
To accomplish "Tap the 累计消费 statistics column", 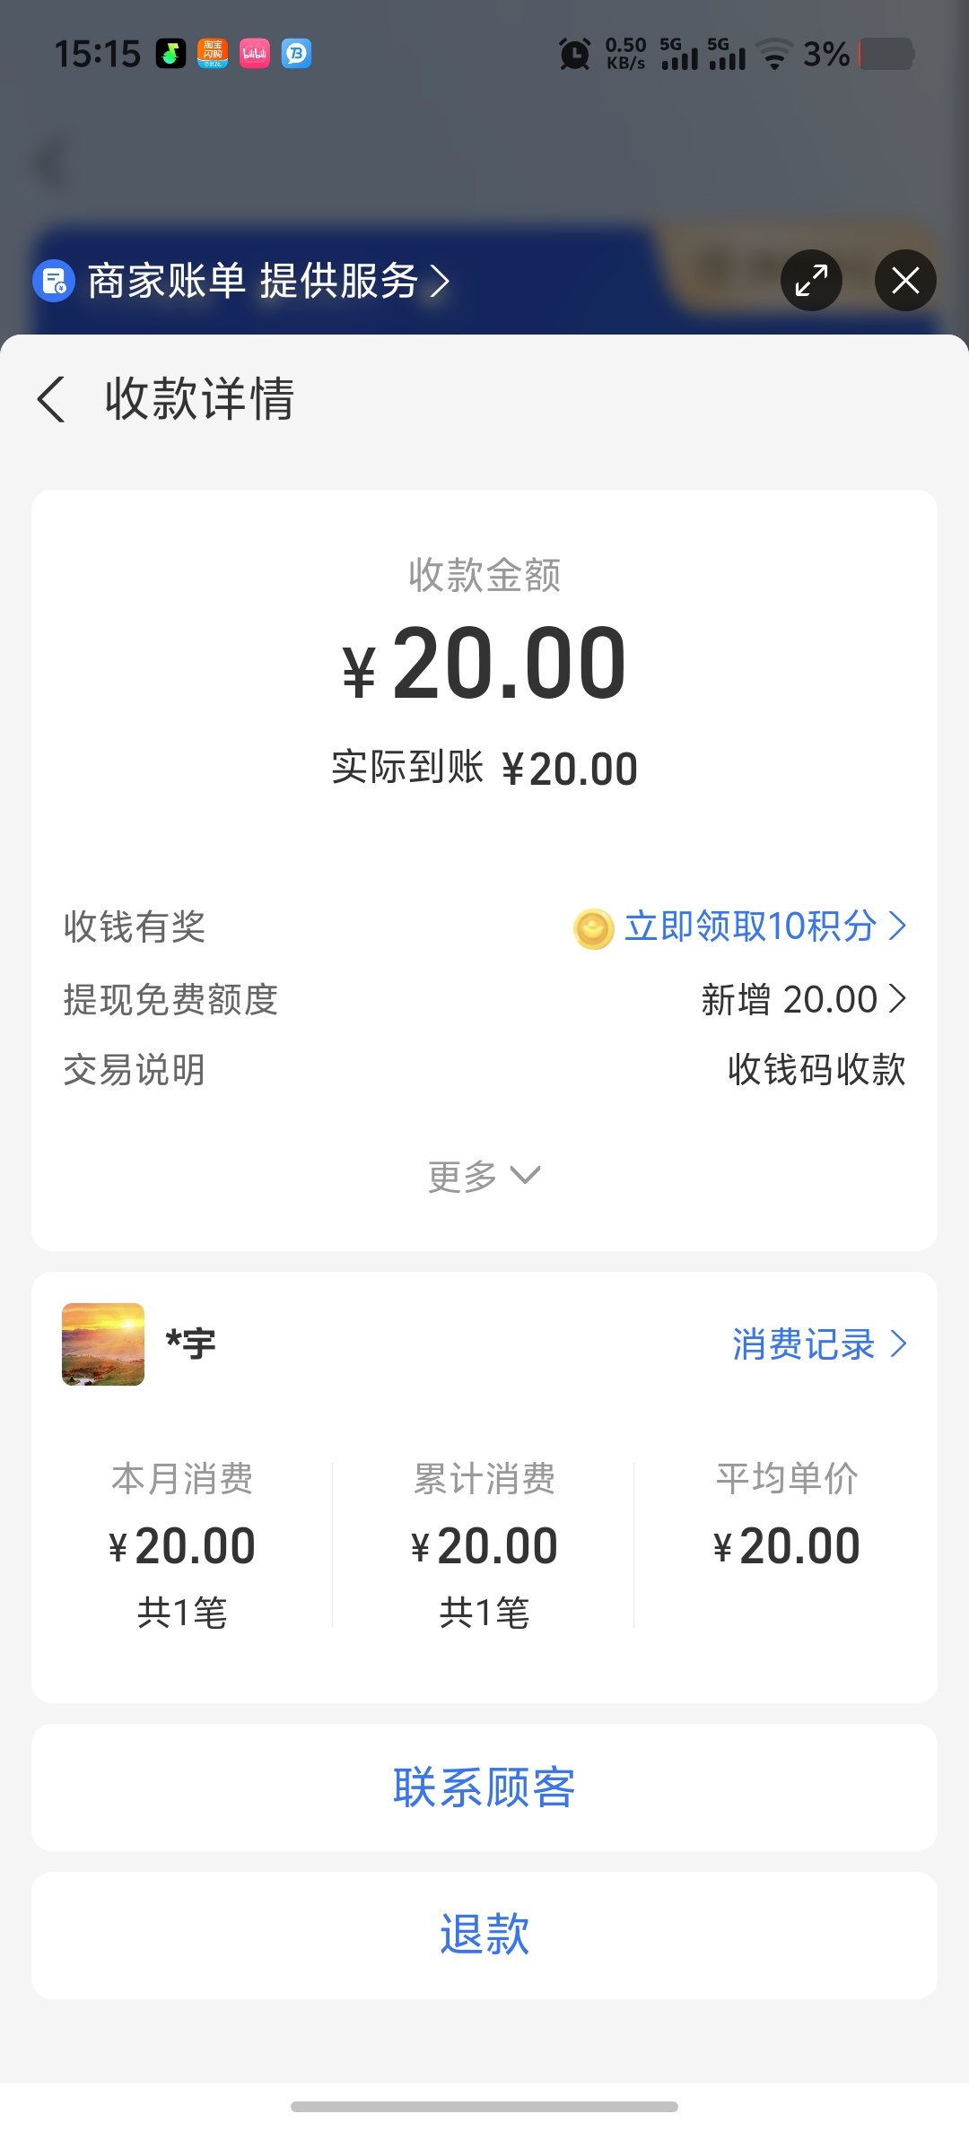I will (484, 1544).
